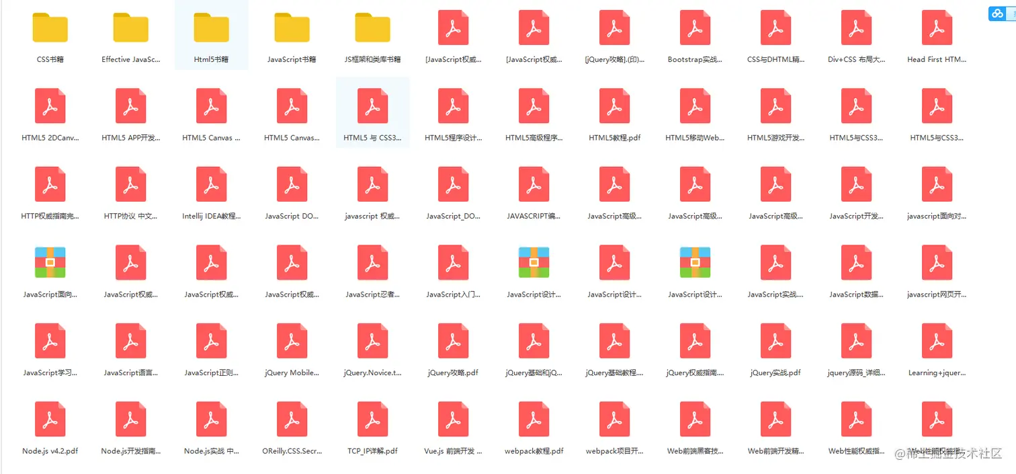This screenshot has width=1016, height=474.
Task: Click the CSS与DHTML精... PDF file
Action: tap(776, 28)
